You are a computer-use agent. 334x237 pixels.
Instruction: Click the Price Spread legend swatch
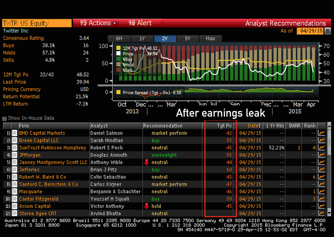click(118, 92)
